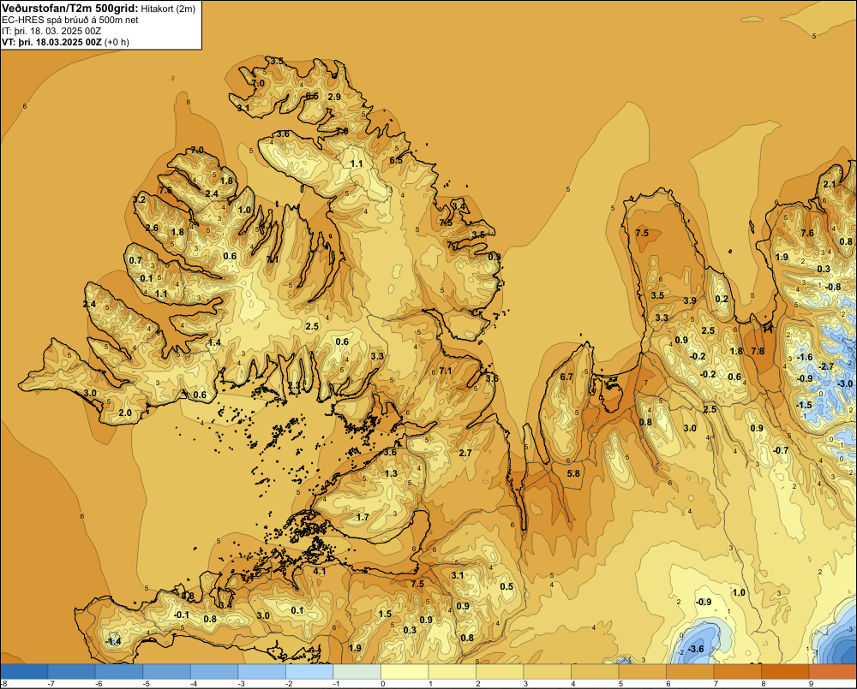The width and height of the screenshot is (857, 689).
Task: Click the "-1.5" temperature value
Action: click(804, 405)
